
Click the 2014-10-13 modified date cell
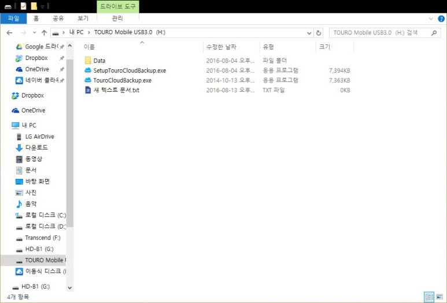pyautogui.click(x=230, y=81)
